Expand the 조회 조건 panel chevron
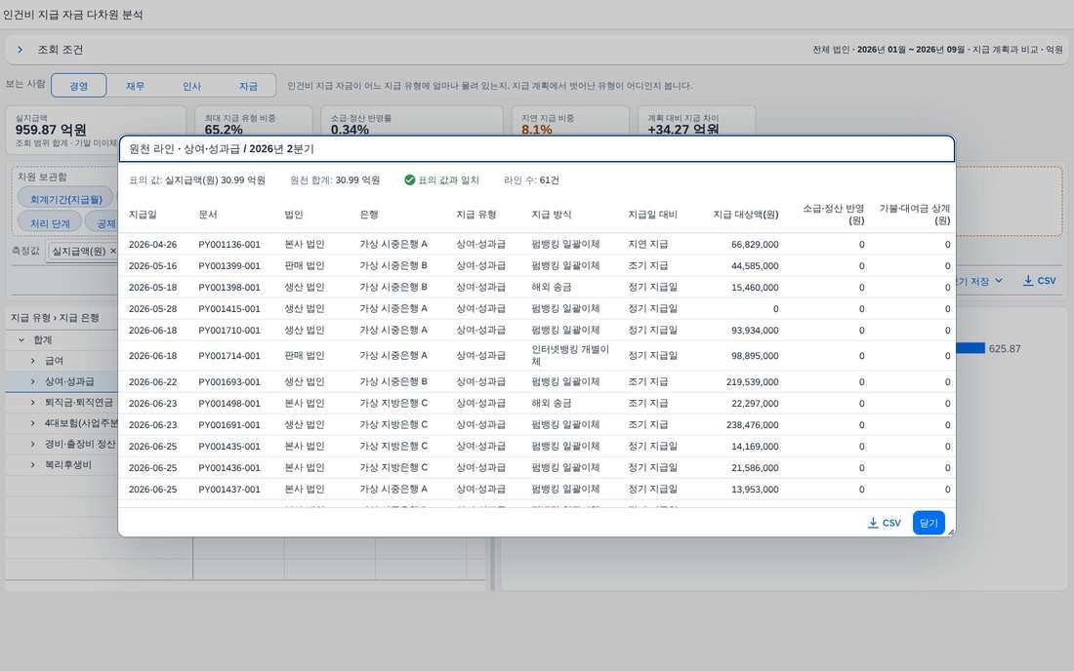 tap(20, 50)
